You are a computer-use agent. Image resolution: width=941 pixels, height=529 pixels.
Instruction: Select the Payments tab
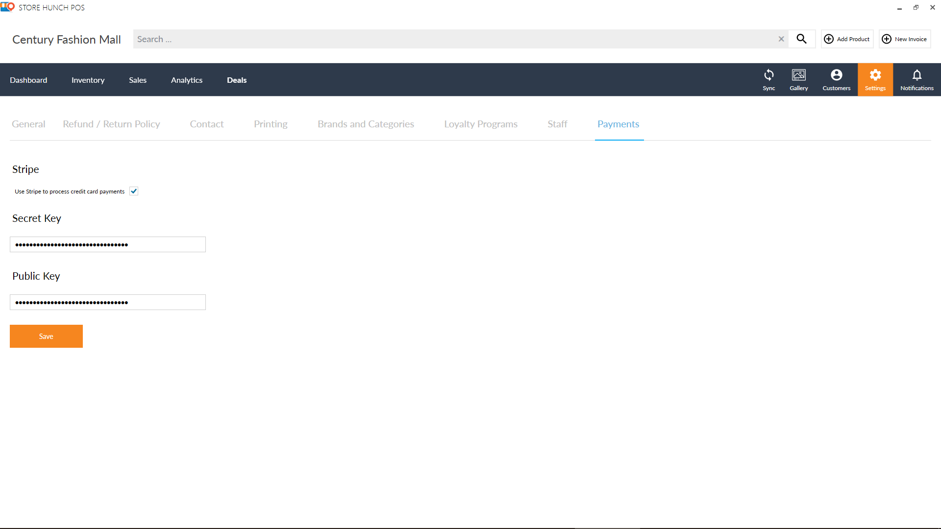click(618, 124)
